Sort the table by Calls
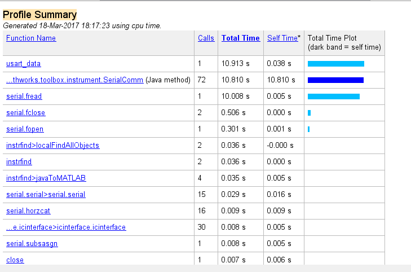 tap(206, 38)
